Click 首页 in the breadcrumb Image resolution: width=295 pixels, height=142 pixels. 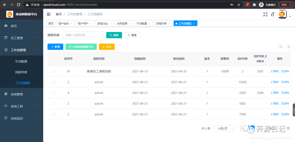pyautogui.click(x=59, y=14)
